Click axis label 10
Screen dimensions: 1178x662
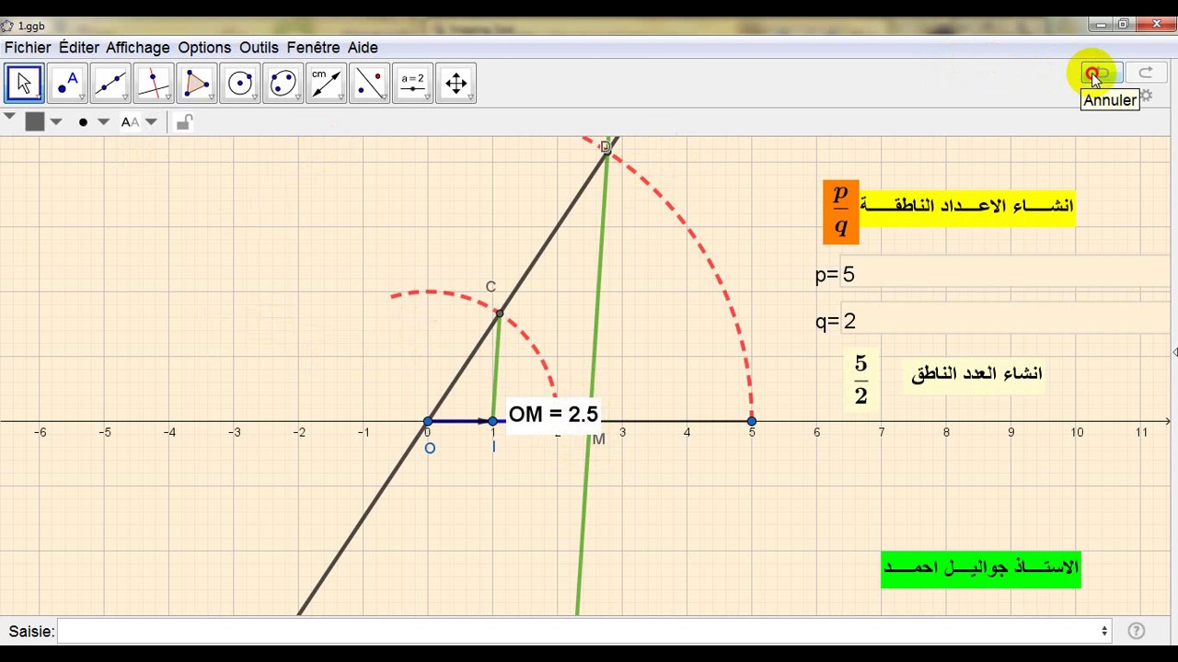click(1076, 432)
